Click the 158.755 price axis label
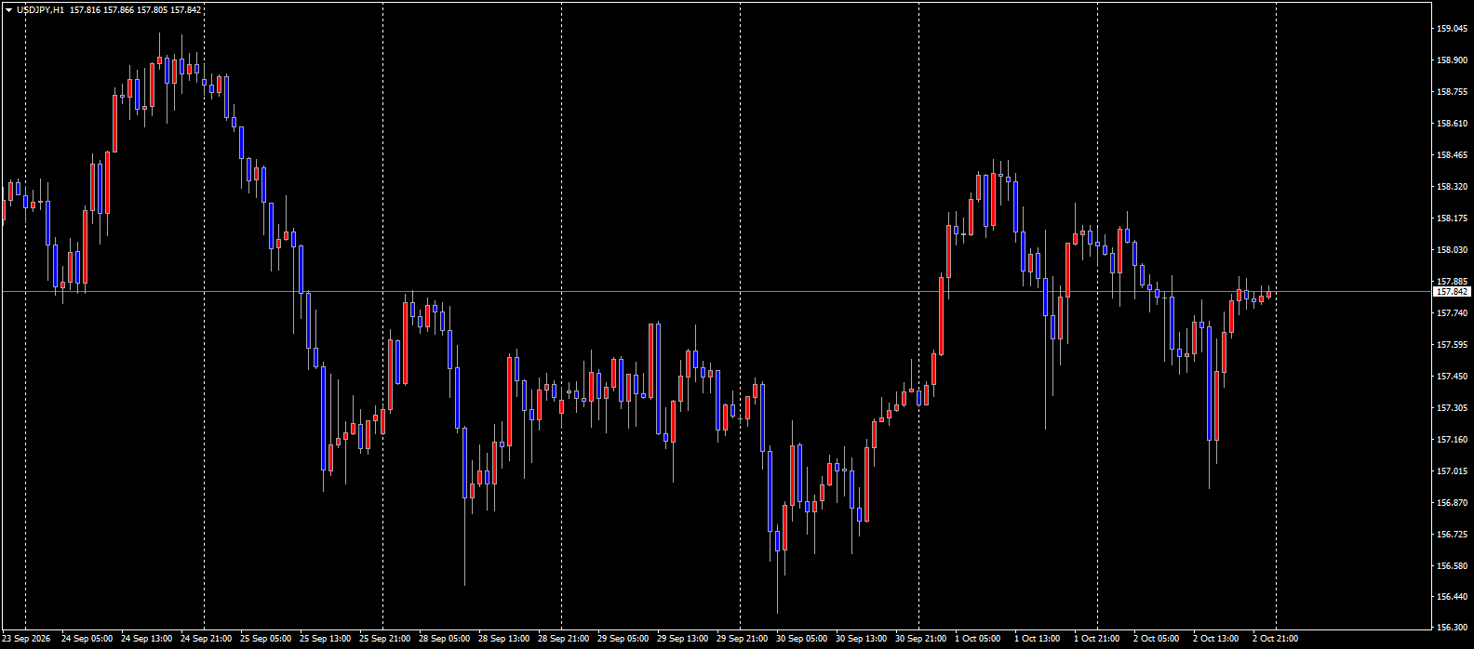The image size is (1474, 649). [x=1453, y=92]
